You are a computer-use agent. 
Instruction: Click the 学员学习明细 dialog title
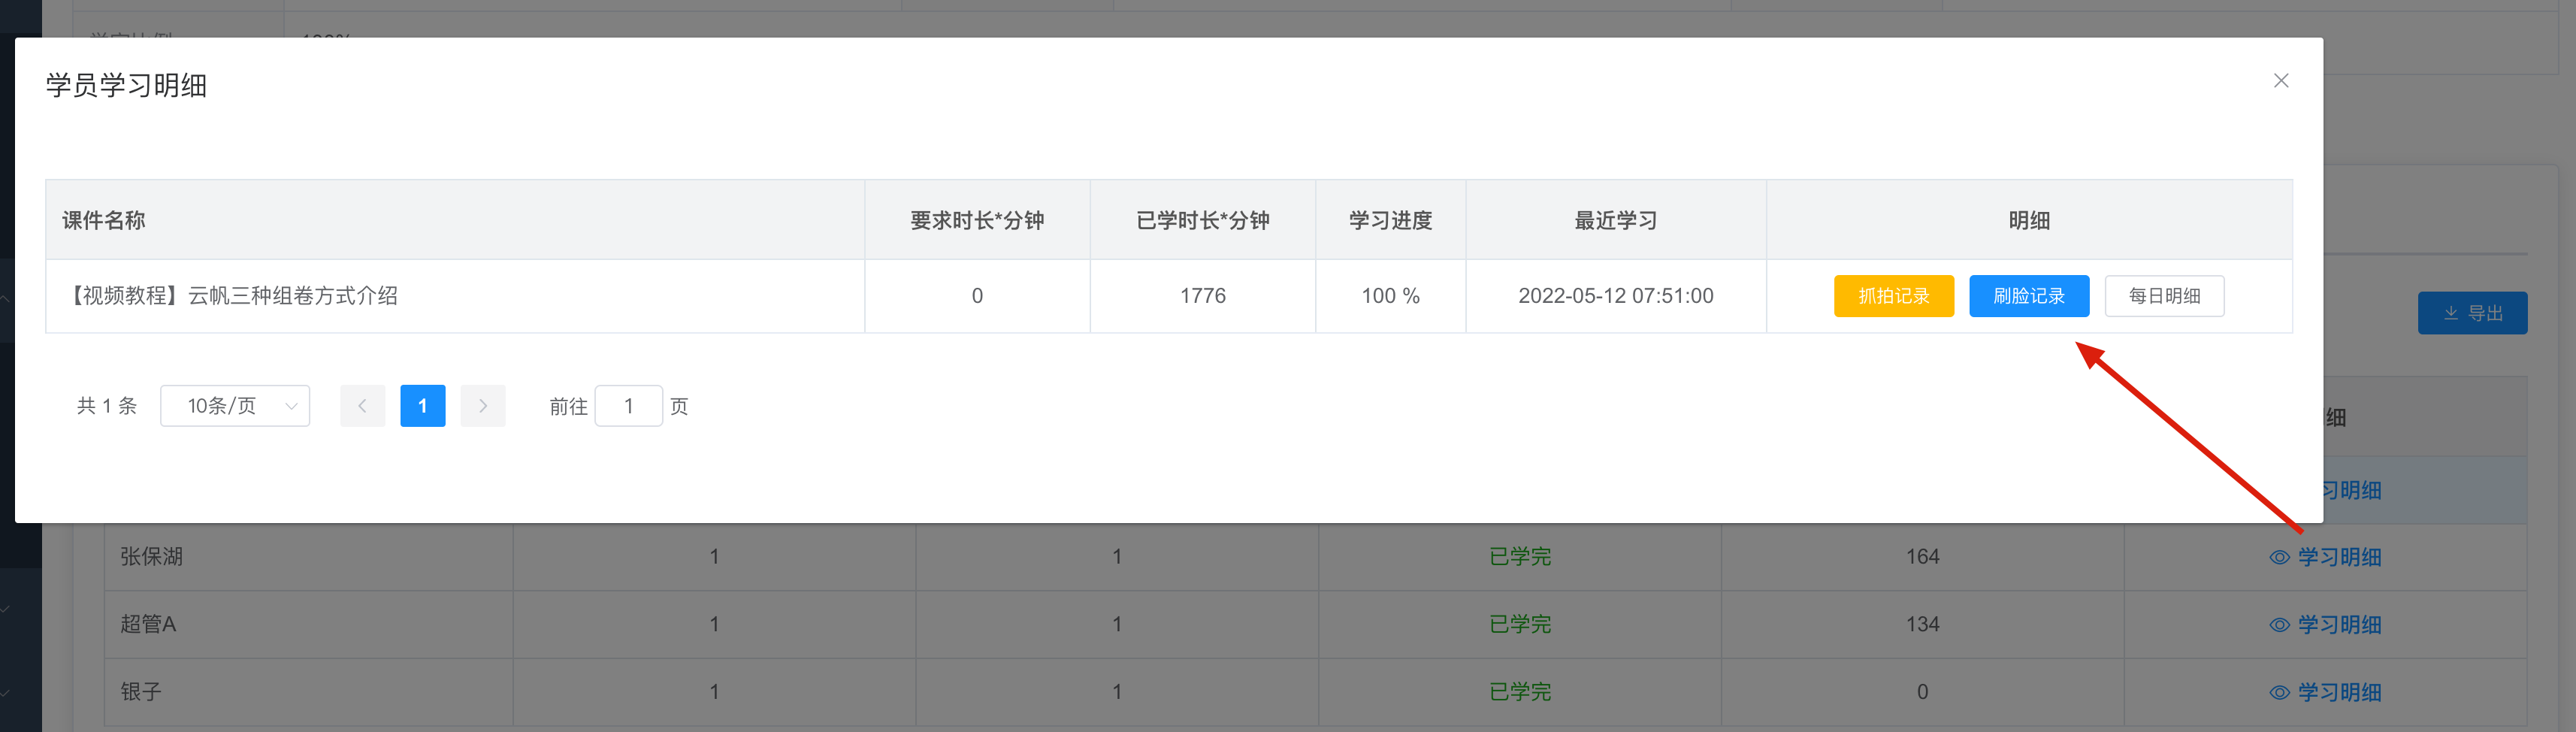coord(126,85)
